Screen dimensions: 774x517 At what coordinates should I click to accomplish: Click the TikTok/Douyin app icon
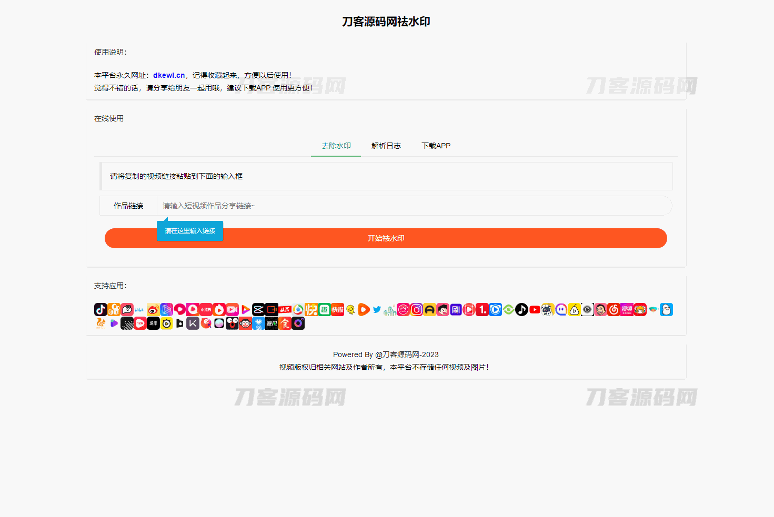pyautogui.click(x=100, y=310)
